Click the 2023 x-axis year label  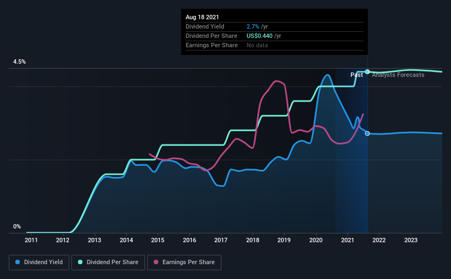411,240
